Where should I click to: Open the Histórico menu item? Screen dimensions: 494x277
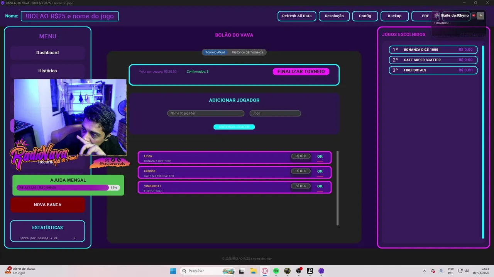tap(47, 71)
